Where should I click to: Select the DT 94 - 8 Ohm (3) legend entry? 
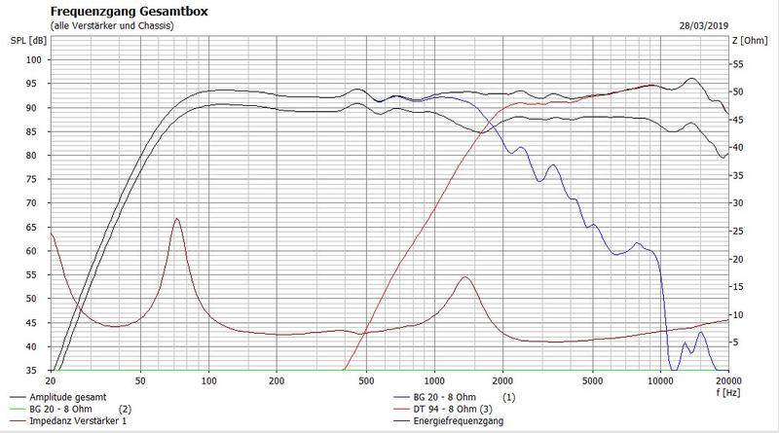click(x=453, y=410)
